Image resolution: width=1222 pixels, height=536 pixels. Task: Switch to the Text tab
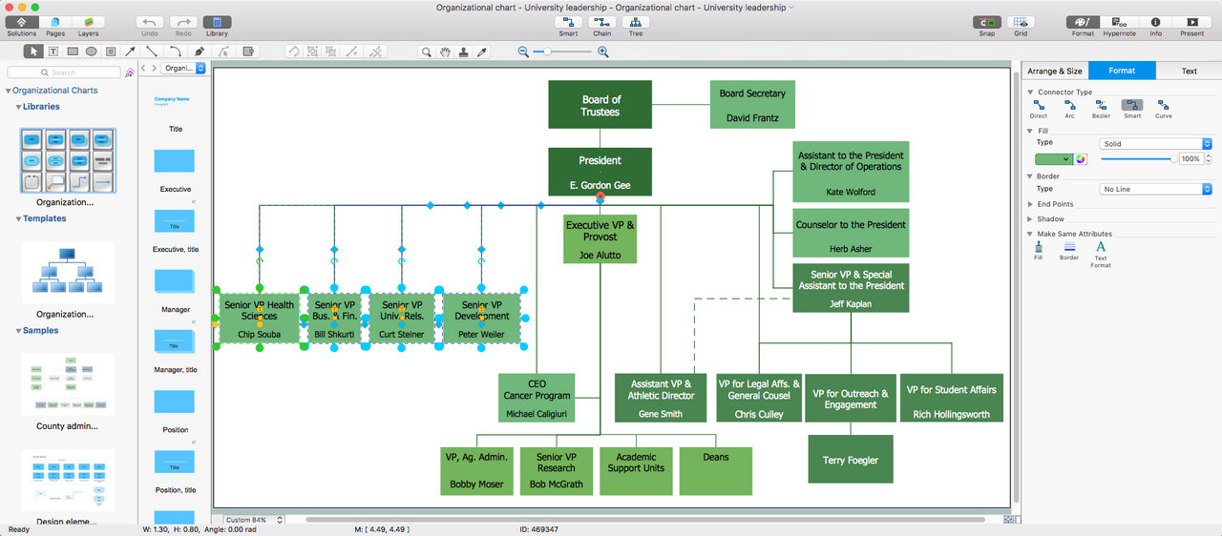pos(1189,71)
